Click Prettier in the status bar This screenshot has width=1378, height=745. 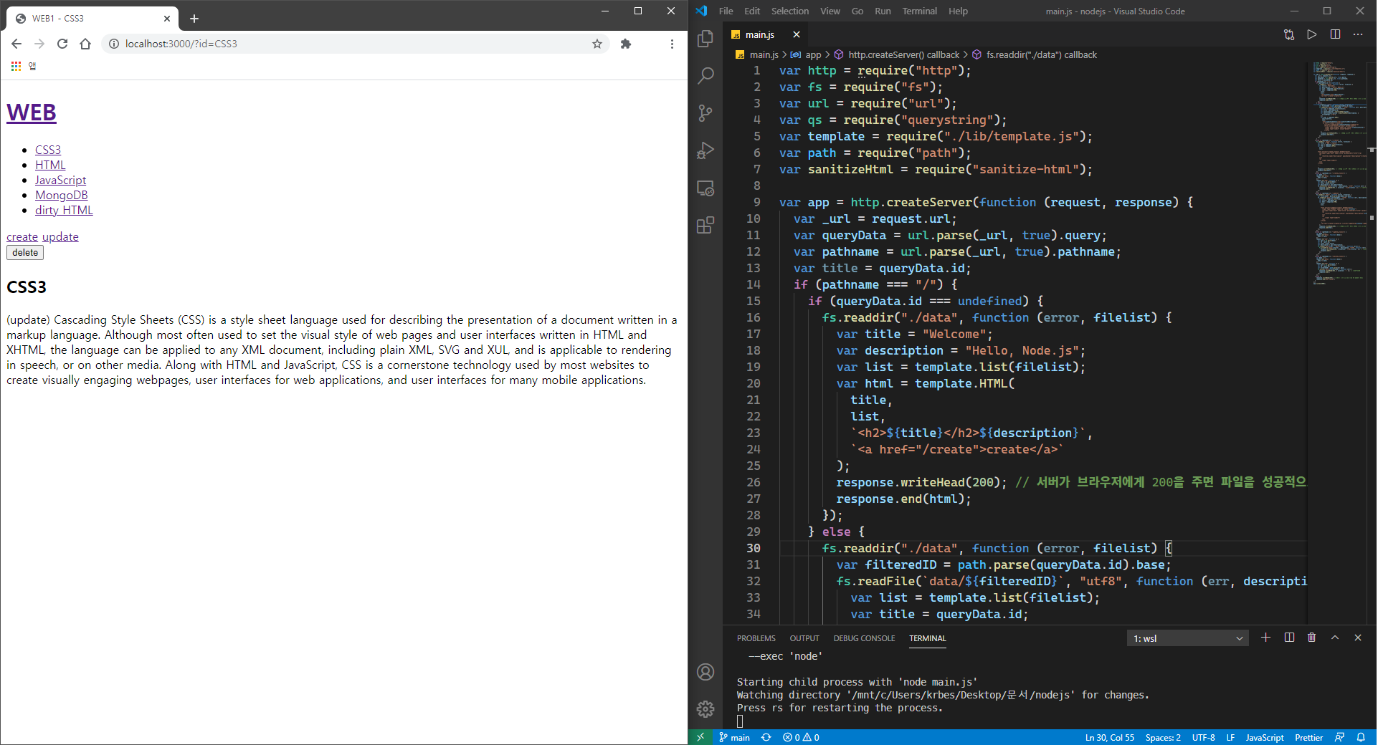1308,737
